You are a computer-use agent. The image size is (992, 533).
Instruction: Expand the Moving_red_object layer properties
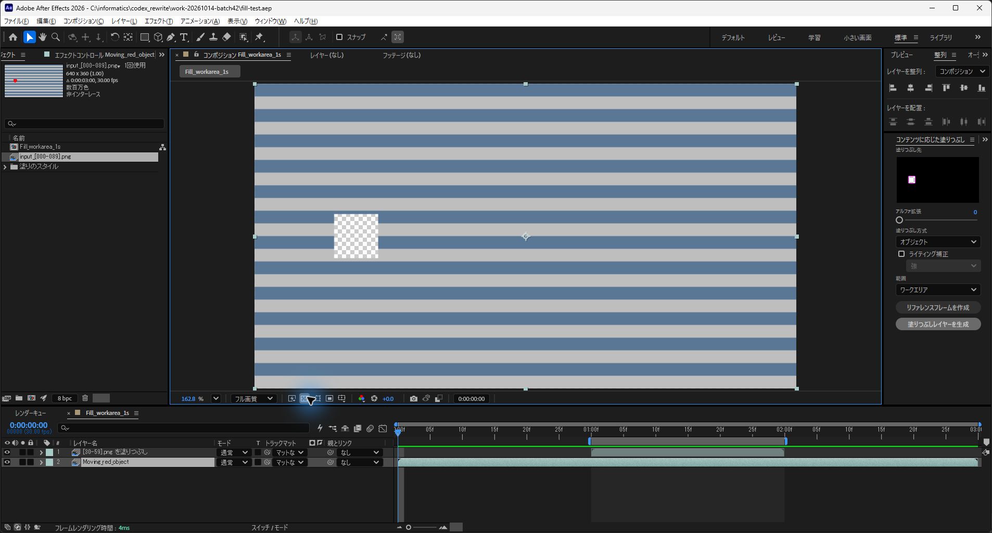[x=41, y=462]
